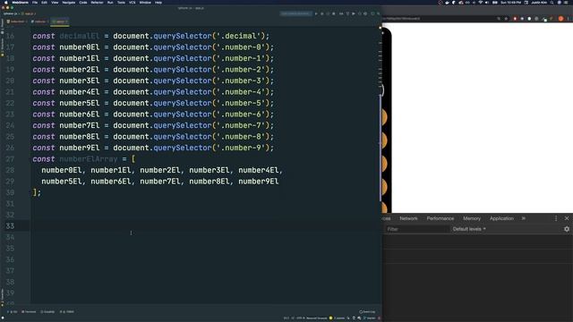Screen dimensions: 573x322
Task: Close the DevTools panel
Action: (567, 218)
